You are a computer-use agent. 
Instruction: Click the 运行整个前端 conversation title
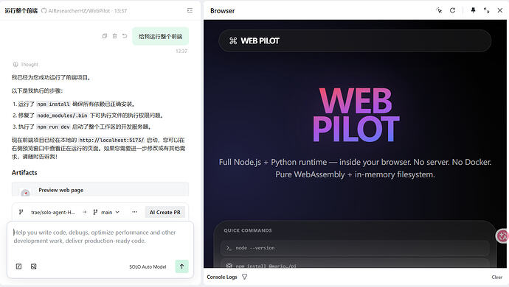coord(21,11)
